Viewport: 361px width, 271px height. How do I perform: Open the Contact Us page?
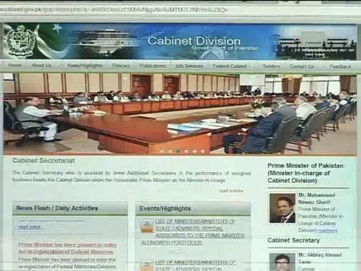(302, 66)
